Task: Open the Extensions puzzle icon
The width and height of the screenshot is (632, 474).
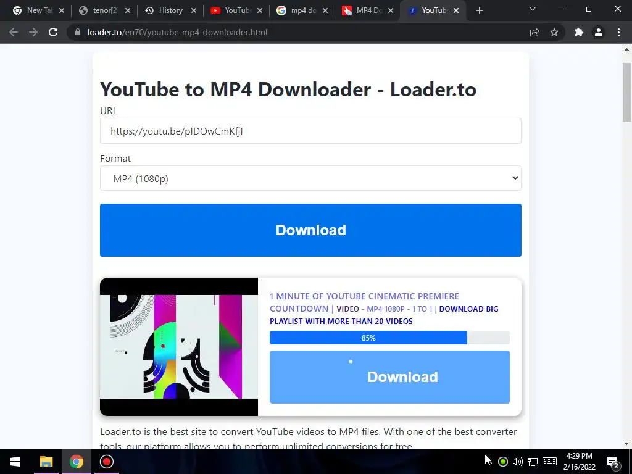Action: [x=579, y=32]
